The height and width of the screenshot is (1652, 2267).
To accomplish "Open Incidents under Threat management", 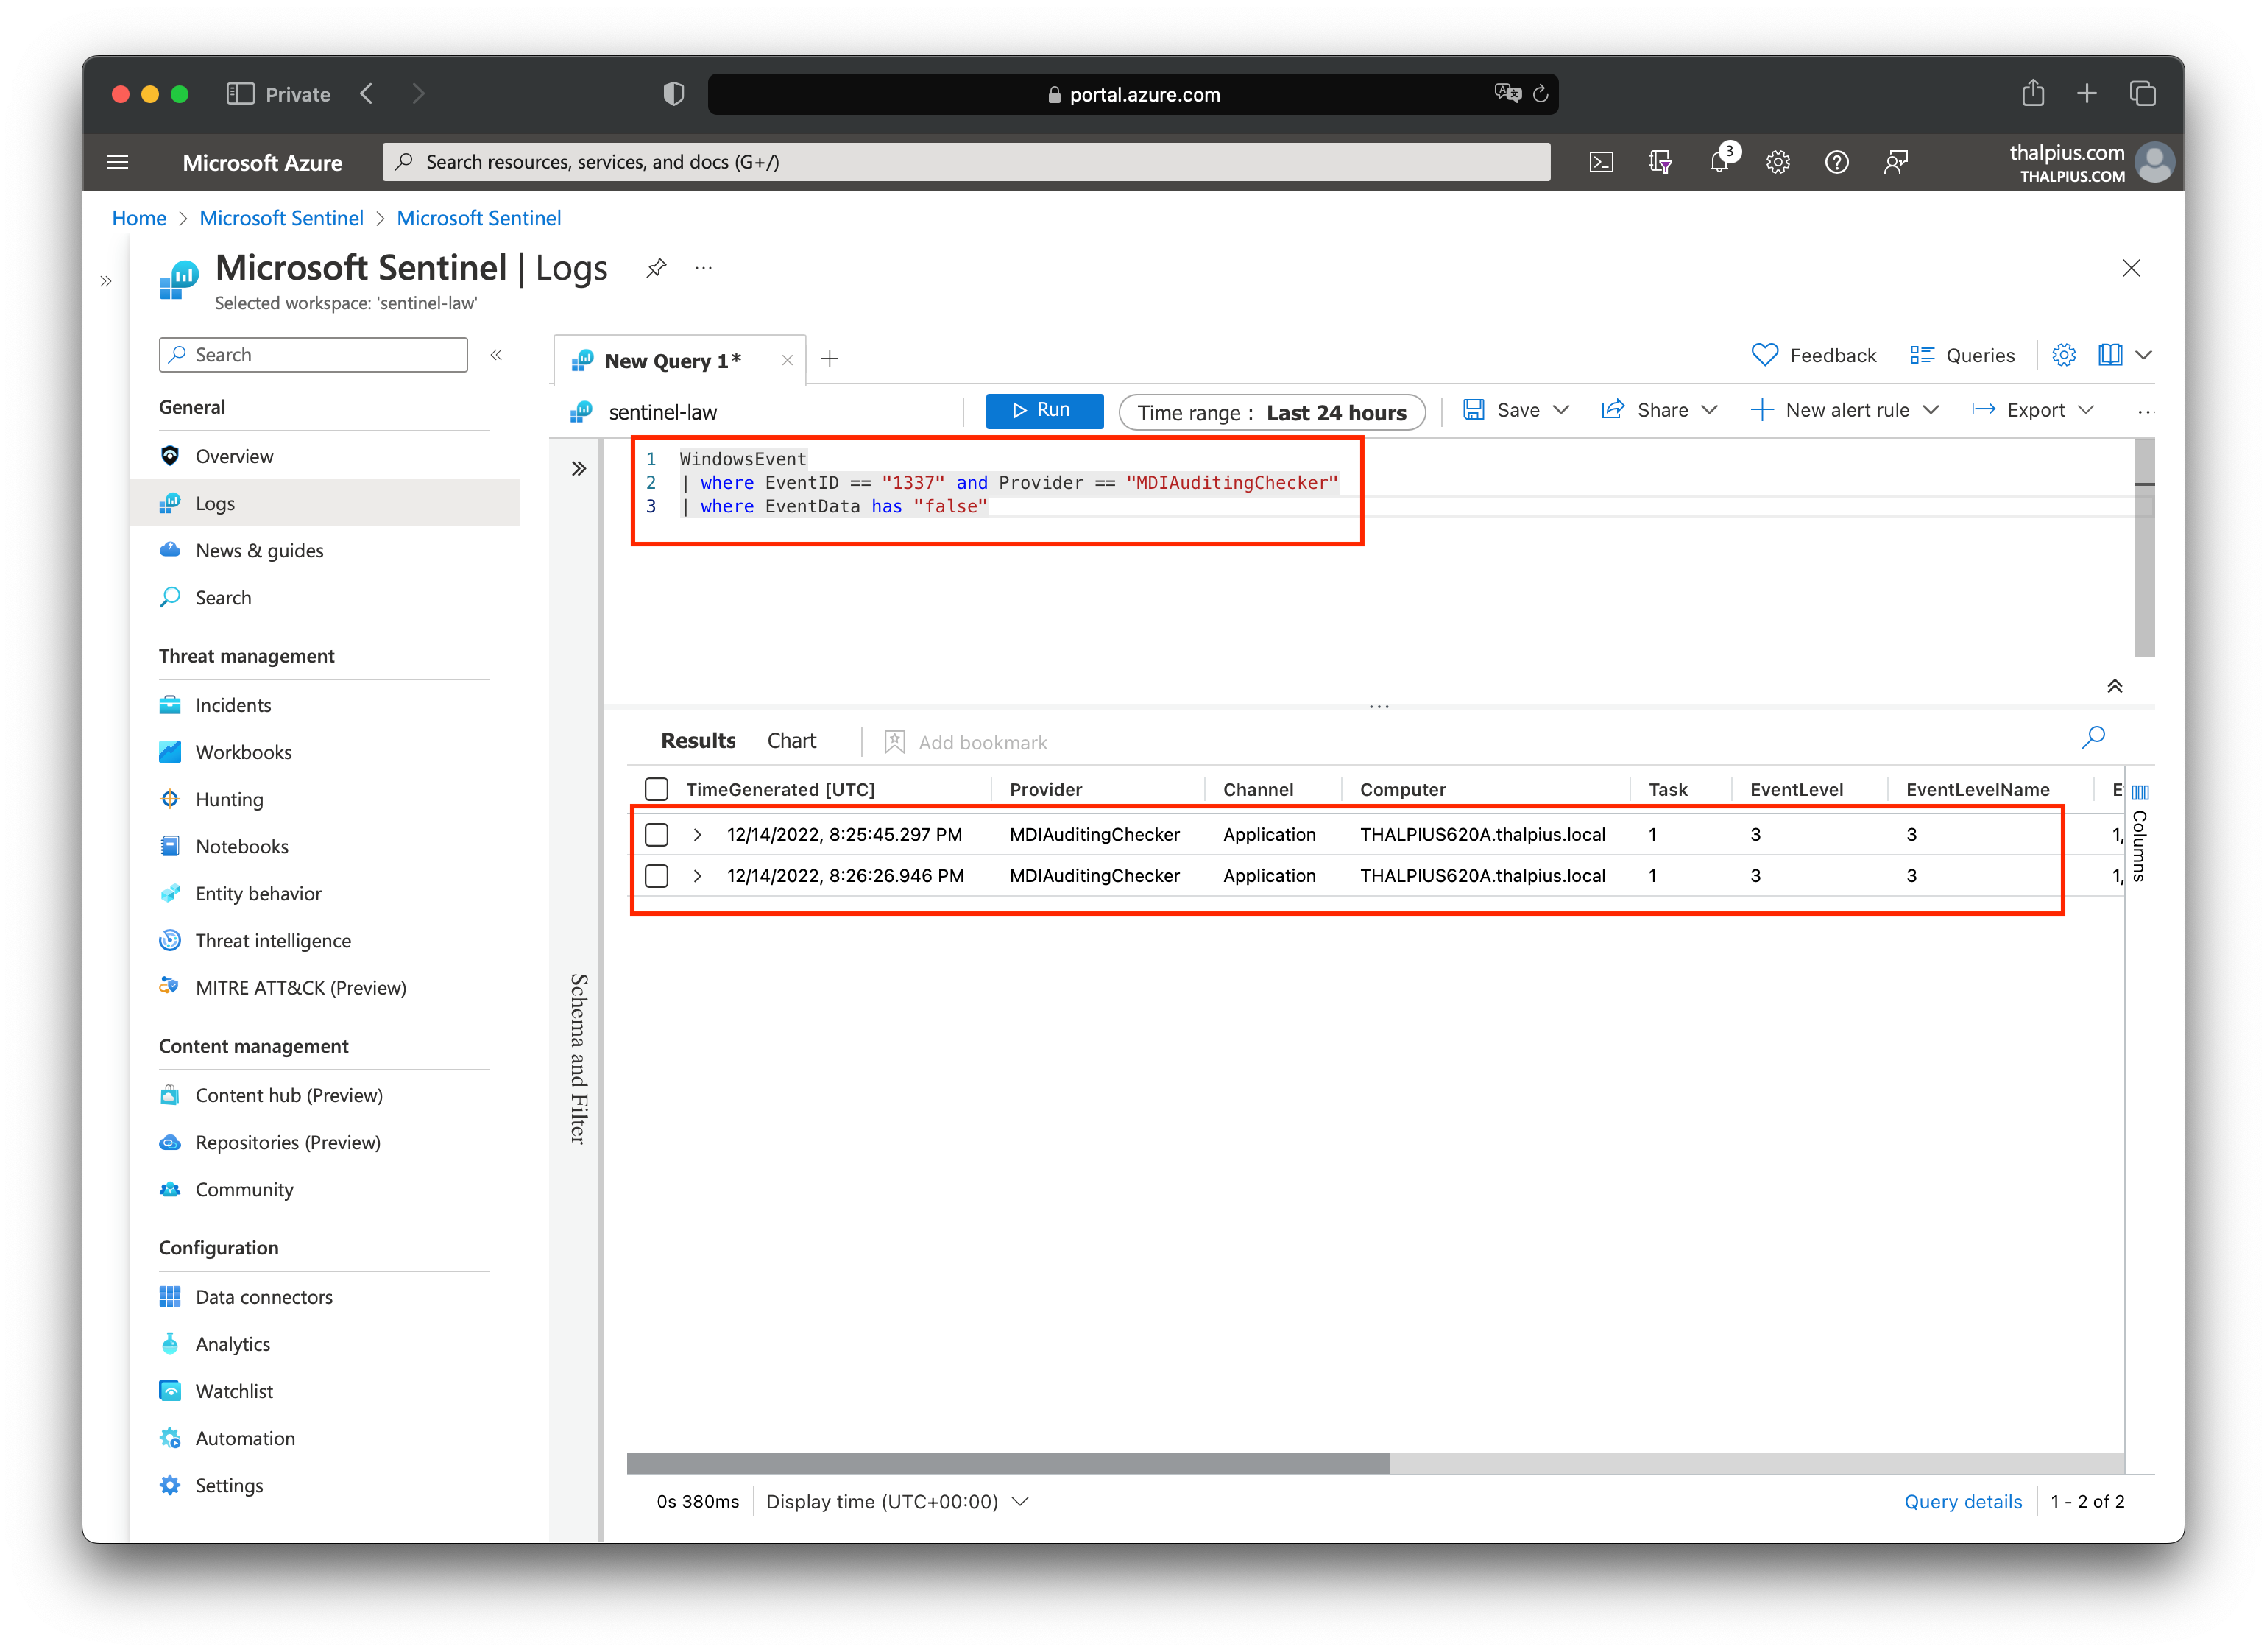I will point(232,704).
